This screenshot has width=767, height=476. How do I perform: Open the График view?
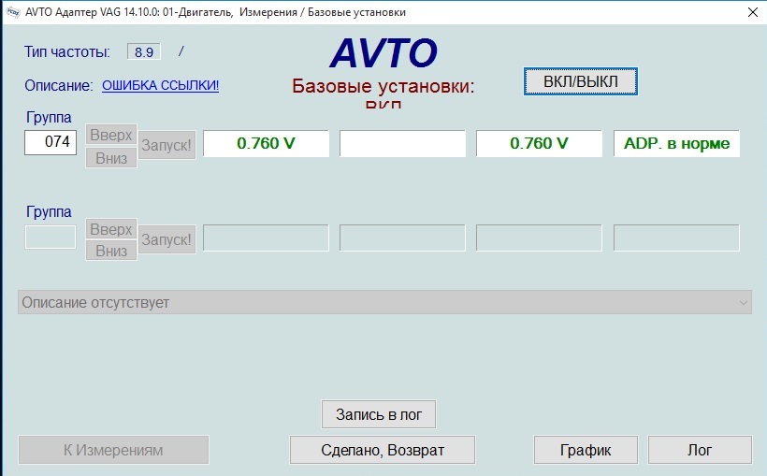(586, 450)
